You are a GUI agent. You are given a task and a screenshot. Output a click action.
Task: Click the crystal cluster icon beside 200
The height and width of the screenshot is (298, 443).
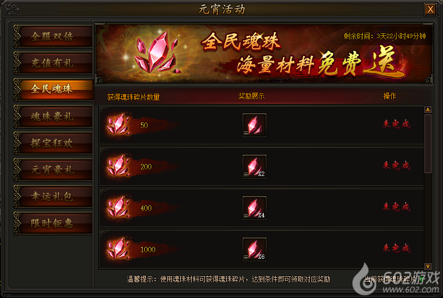(x=119, y=166)
